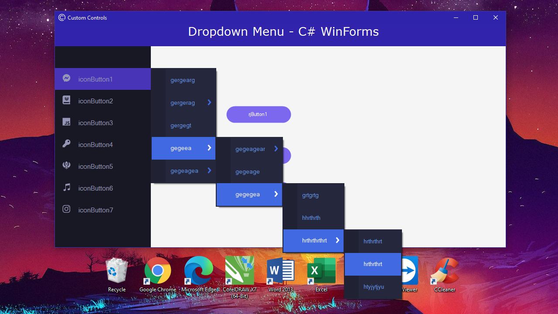
Task: Click the key icon beside iconButton4
Action: coord(66,144)
